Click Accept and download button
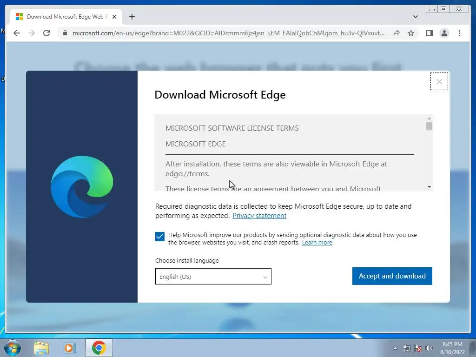Image resolution: width=476 pixels, height=357 pixels. (x=392, y=276)
